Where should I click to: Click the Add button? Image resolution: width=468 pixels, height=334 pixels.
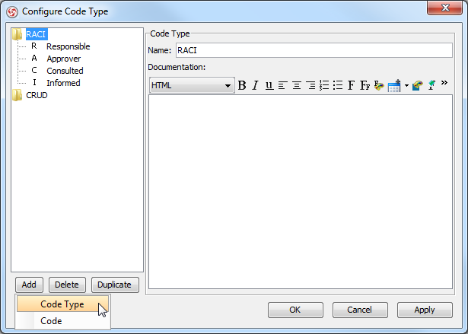click(29, 285)
